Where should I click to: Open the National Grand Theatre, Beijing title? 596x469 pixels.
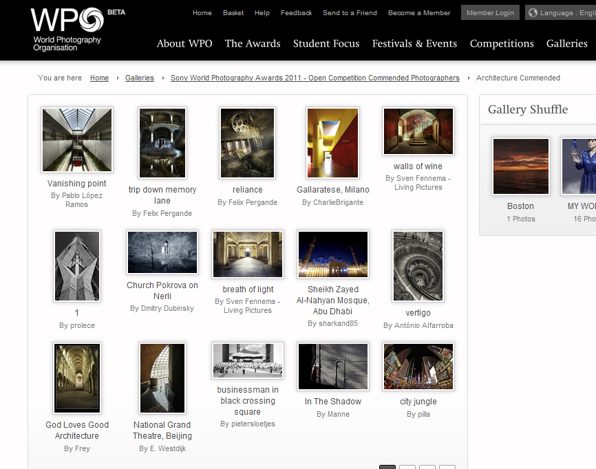pos(162,430)
